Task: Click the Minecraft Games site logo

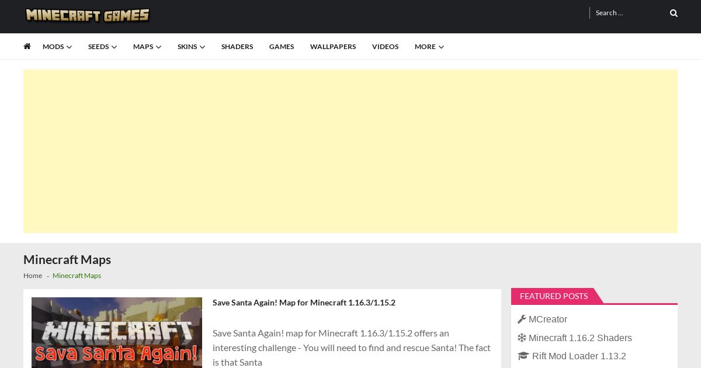Action: [88, 15]
